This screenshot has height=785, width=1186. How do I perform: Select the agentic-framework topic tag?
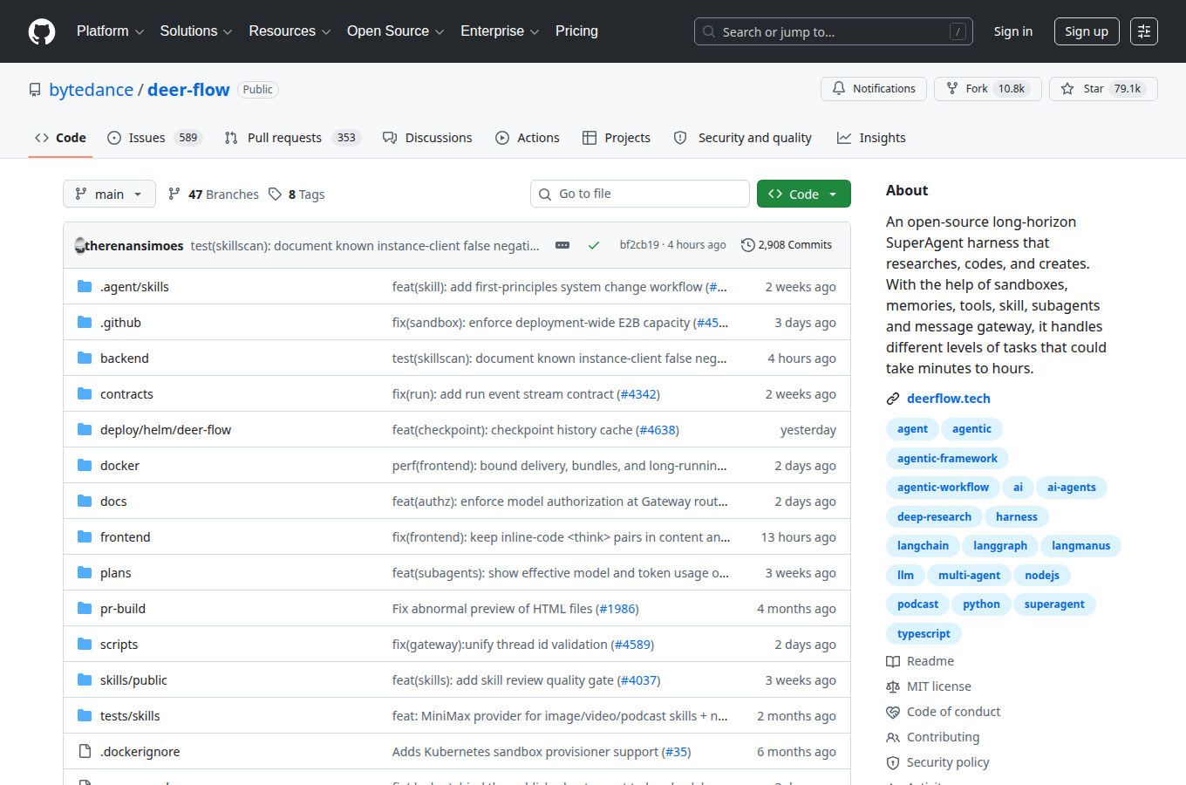coord(947,458)
